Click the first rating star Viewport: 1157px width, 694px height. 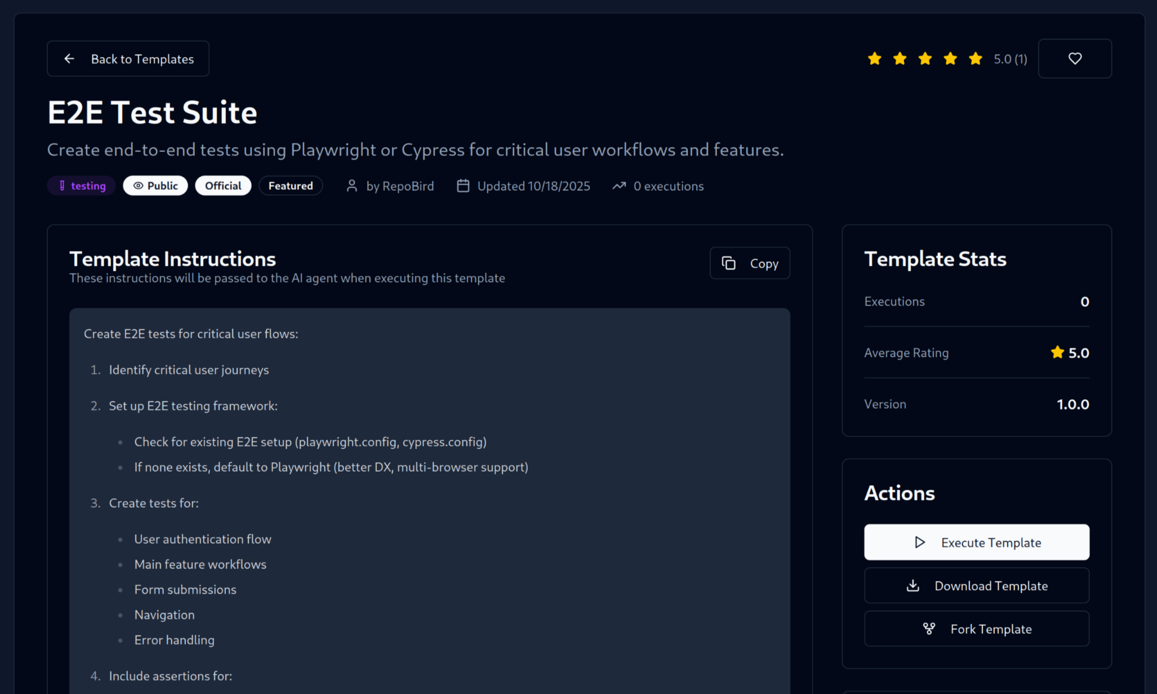[x=874, y=59]
